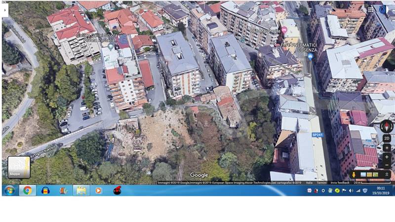395x222 pixels.
Task: Open Windows Start menu
Action: click(x=9, y=190)
